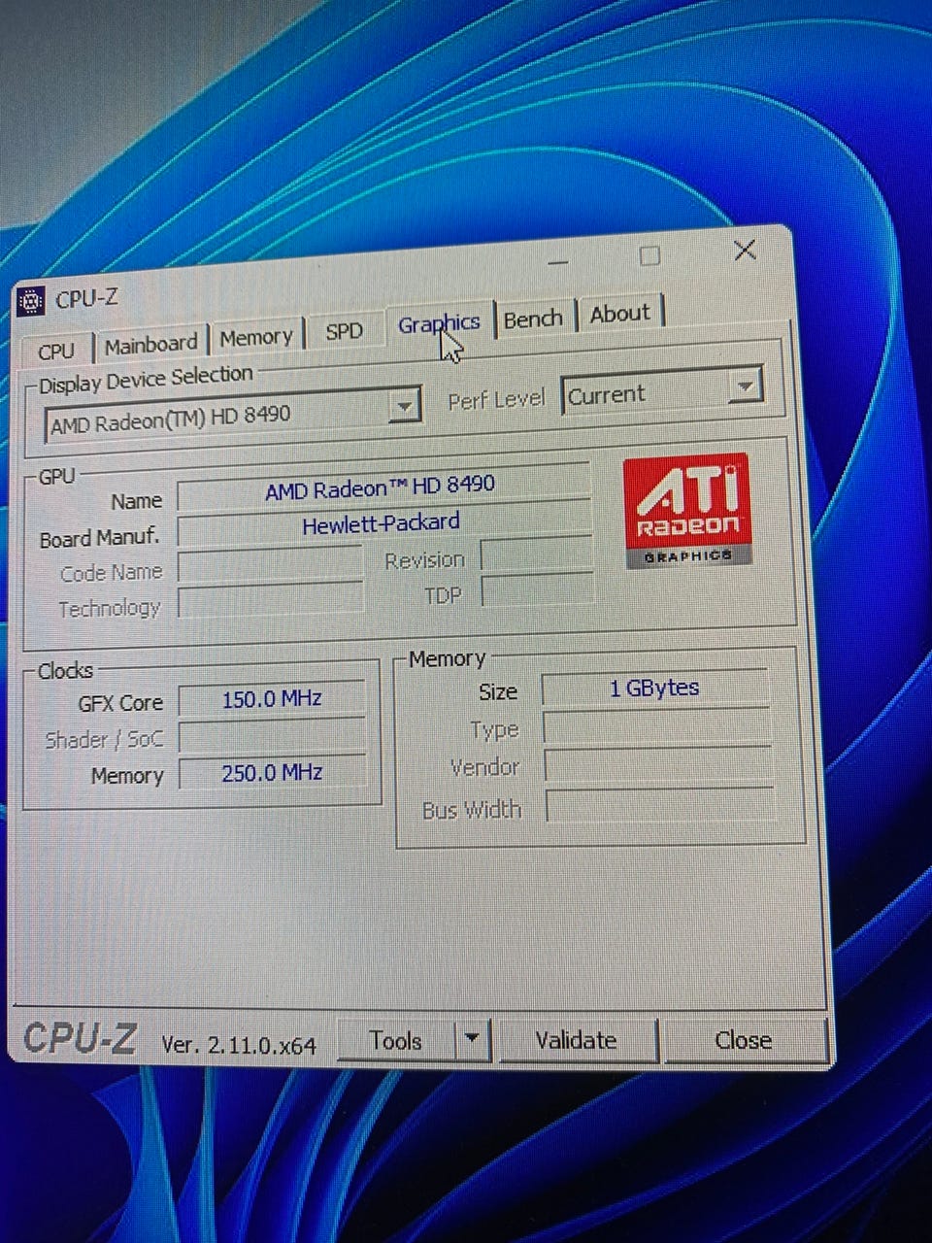Click the Close button at bottom
This screenshot has width=932, height=1243.
744,1040
